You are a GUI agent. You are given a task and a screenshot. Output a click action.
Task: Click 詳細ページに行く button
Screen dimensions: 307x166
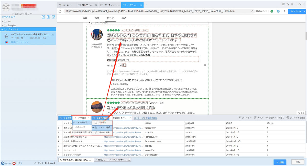tap(275, 118)
